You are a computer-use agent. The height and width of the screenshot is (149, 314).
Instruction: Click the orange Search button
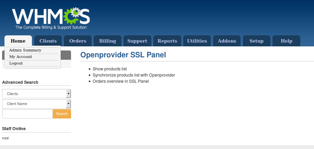62,114
